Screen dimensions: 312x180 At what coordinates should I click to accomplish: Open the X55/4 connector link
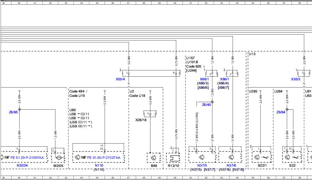(x=121, y=79)
